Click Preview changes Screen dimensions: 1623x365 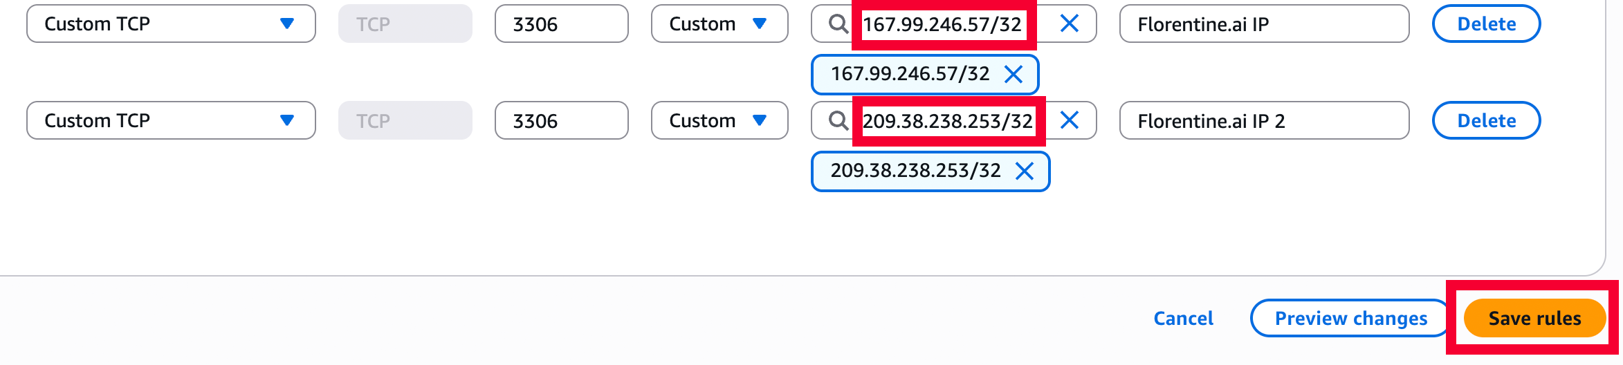[x=1350, y=318]
